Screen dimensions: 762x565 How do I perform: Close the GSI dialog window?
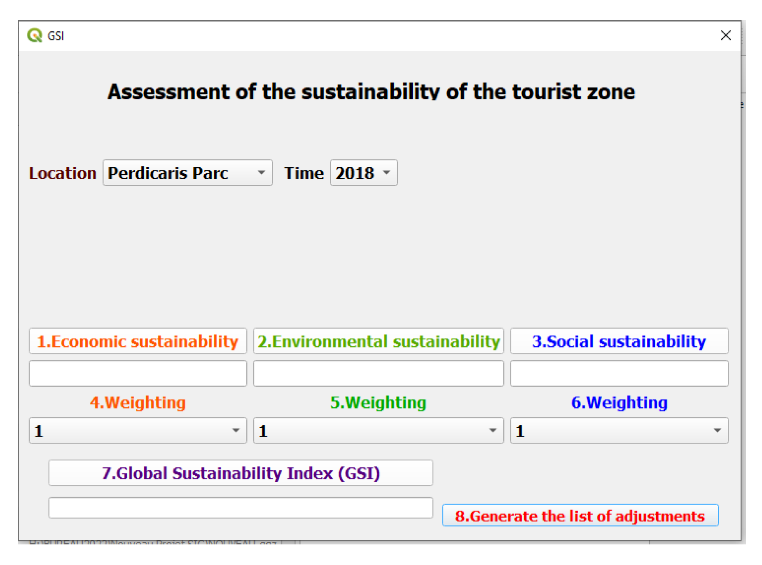pyautogui.click(x=725, y=35)
